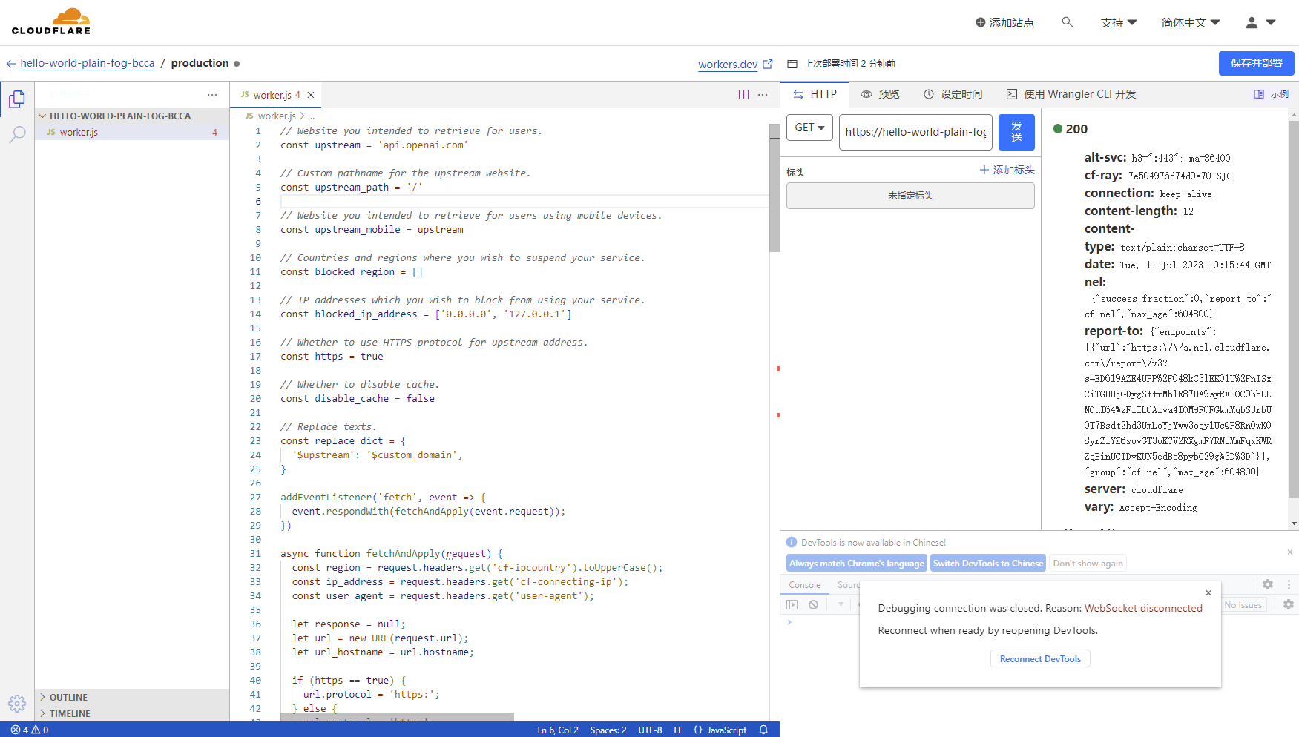Click the add site plus icon
This screenshot has width=1299, height=737.
[981, 22]
